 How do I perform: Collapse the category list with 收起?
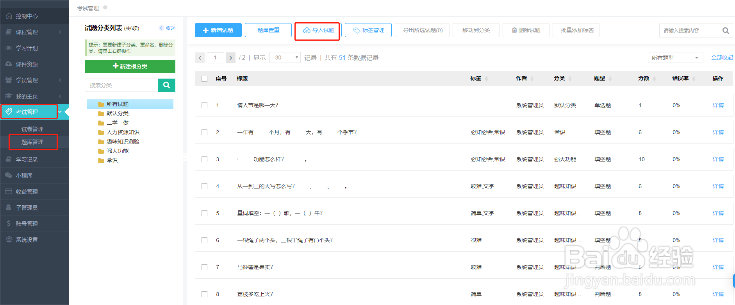pyautogui.click(x=168, y=28)
